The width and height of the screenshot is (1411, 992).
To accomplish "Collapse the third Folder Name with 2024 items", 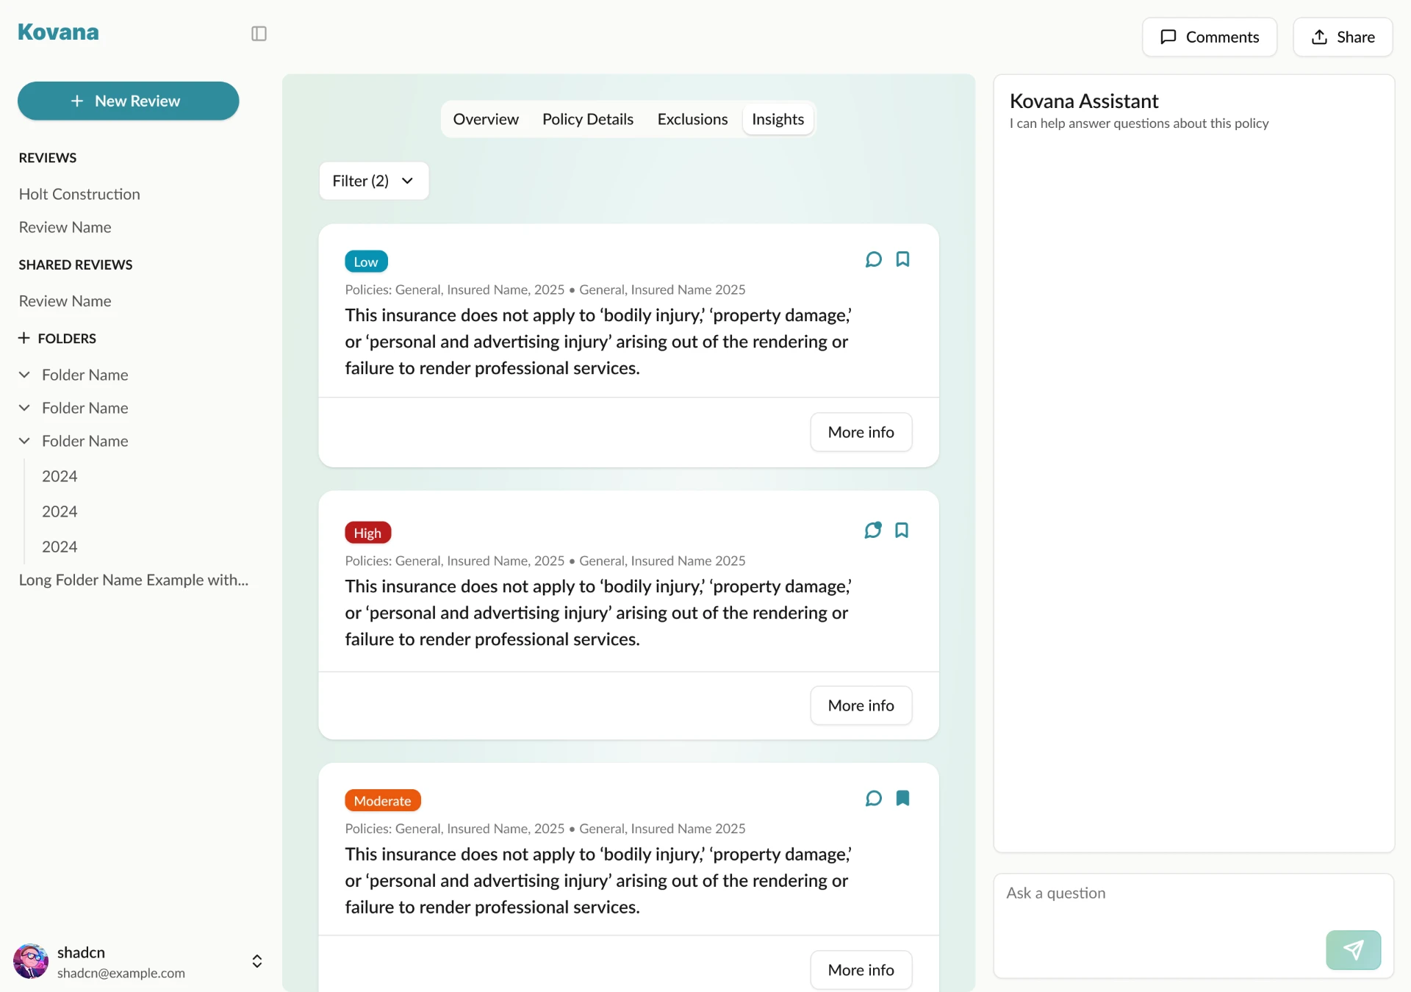I will click(x=24, y=441).
